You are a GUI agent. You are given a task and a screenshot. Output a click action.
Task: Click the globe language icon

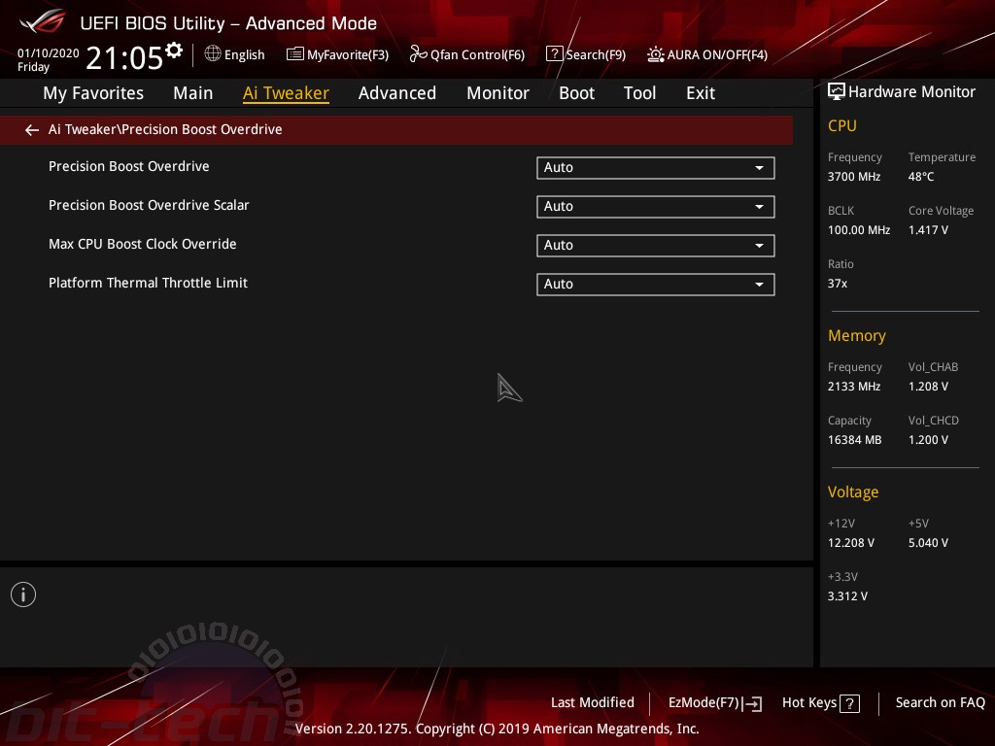(x=213, y=54)
